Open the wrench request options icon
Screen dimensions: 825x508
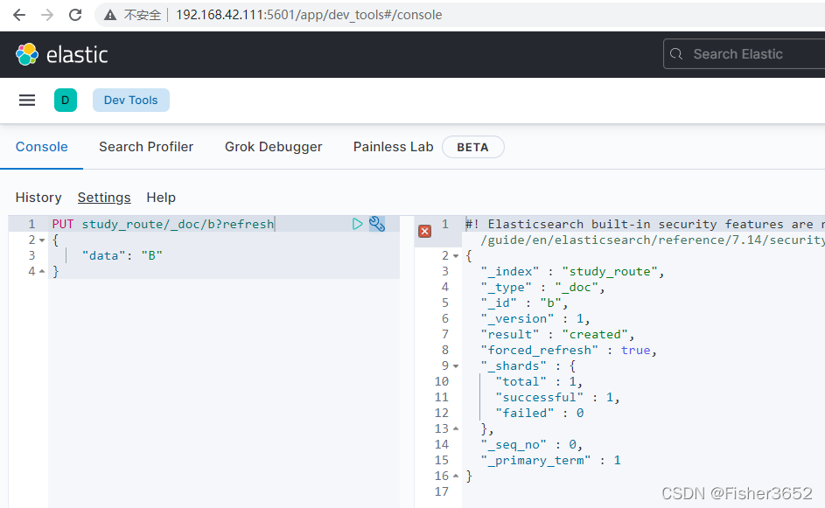[377, 224]
